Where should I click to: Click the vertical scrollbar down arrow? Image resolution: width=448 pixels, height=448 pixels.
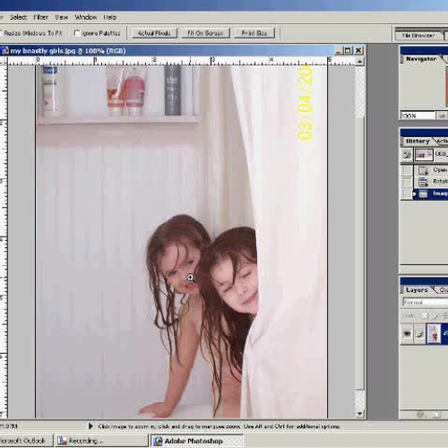click(360, 414)
